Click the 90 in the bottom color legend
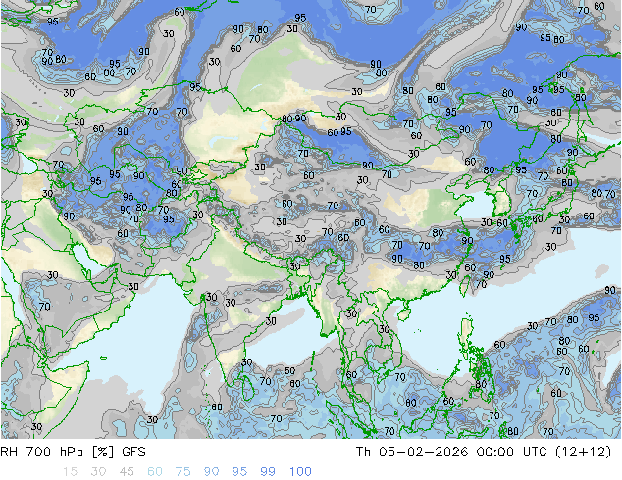This screenshot has width=622, height=480. click(211, 472)
